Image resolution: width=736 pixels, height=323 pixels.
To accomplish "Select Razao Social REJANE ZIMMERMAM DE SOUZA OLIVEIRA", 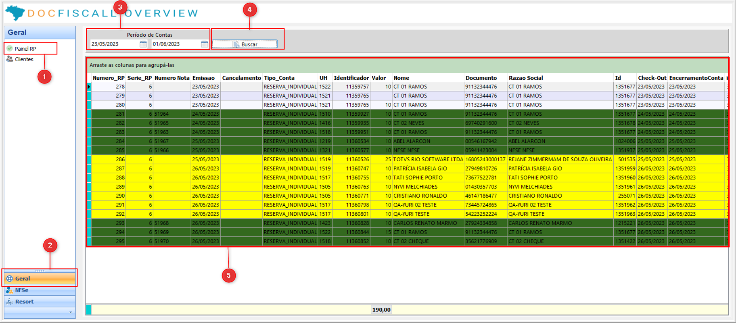I will click(x=561, y=159).
